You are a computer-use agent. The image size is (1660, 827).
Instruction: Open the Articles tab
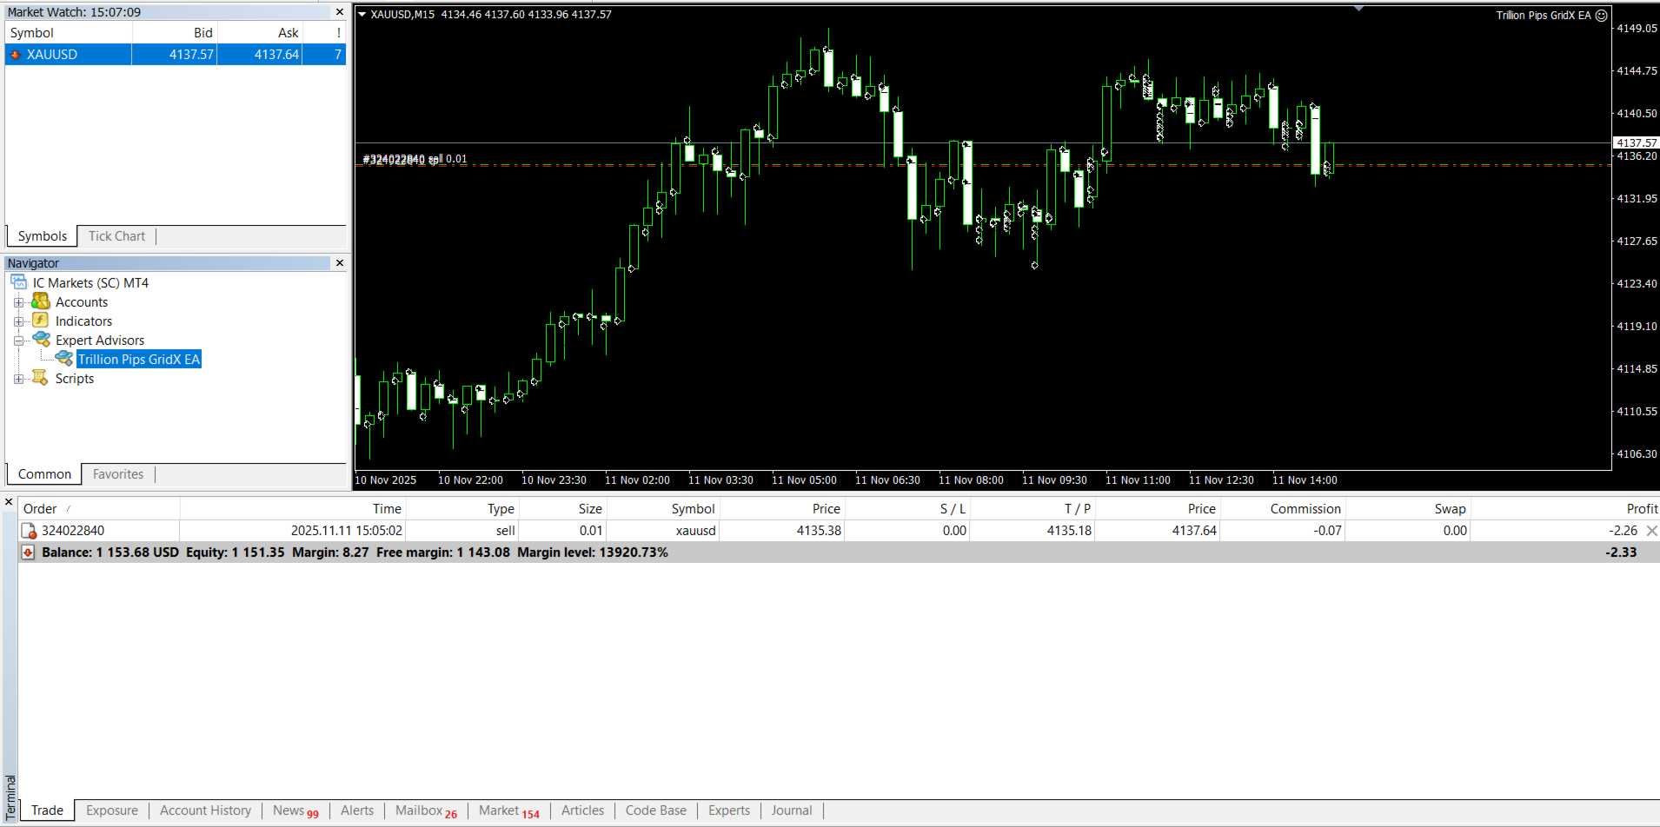point(582,810)
